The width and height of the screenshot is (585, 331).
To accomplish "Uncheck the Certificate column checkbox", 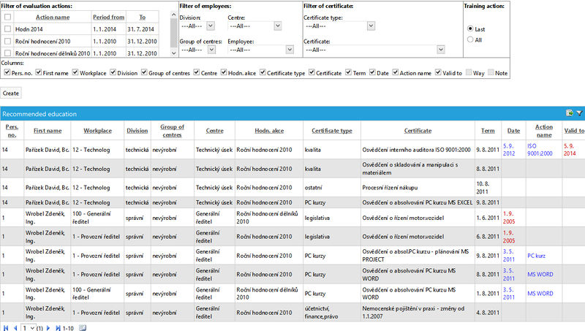I will 312,72.
